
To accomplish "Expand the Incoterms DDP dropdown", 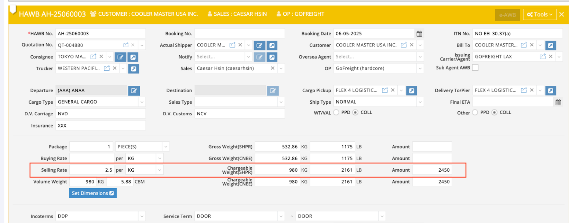I will pos(142,216).
